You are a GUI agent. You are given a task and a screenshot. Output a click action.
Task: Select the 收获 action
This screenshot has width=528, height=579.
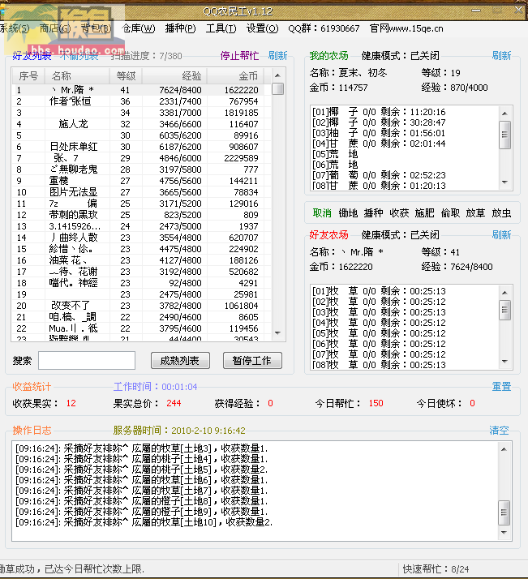[399, 213]
